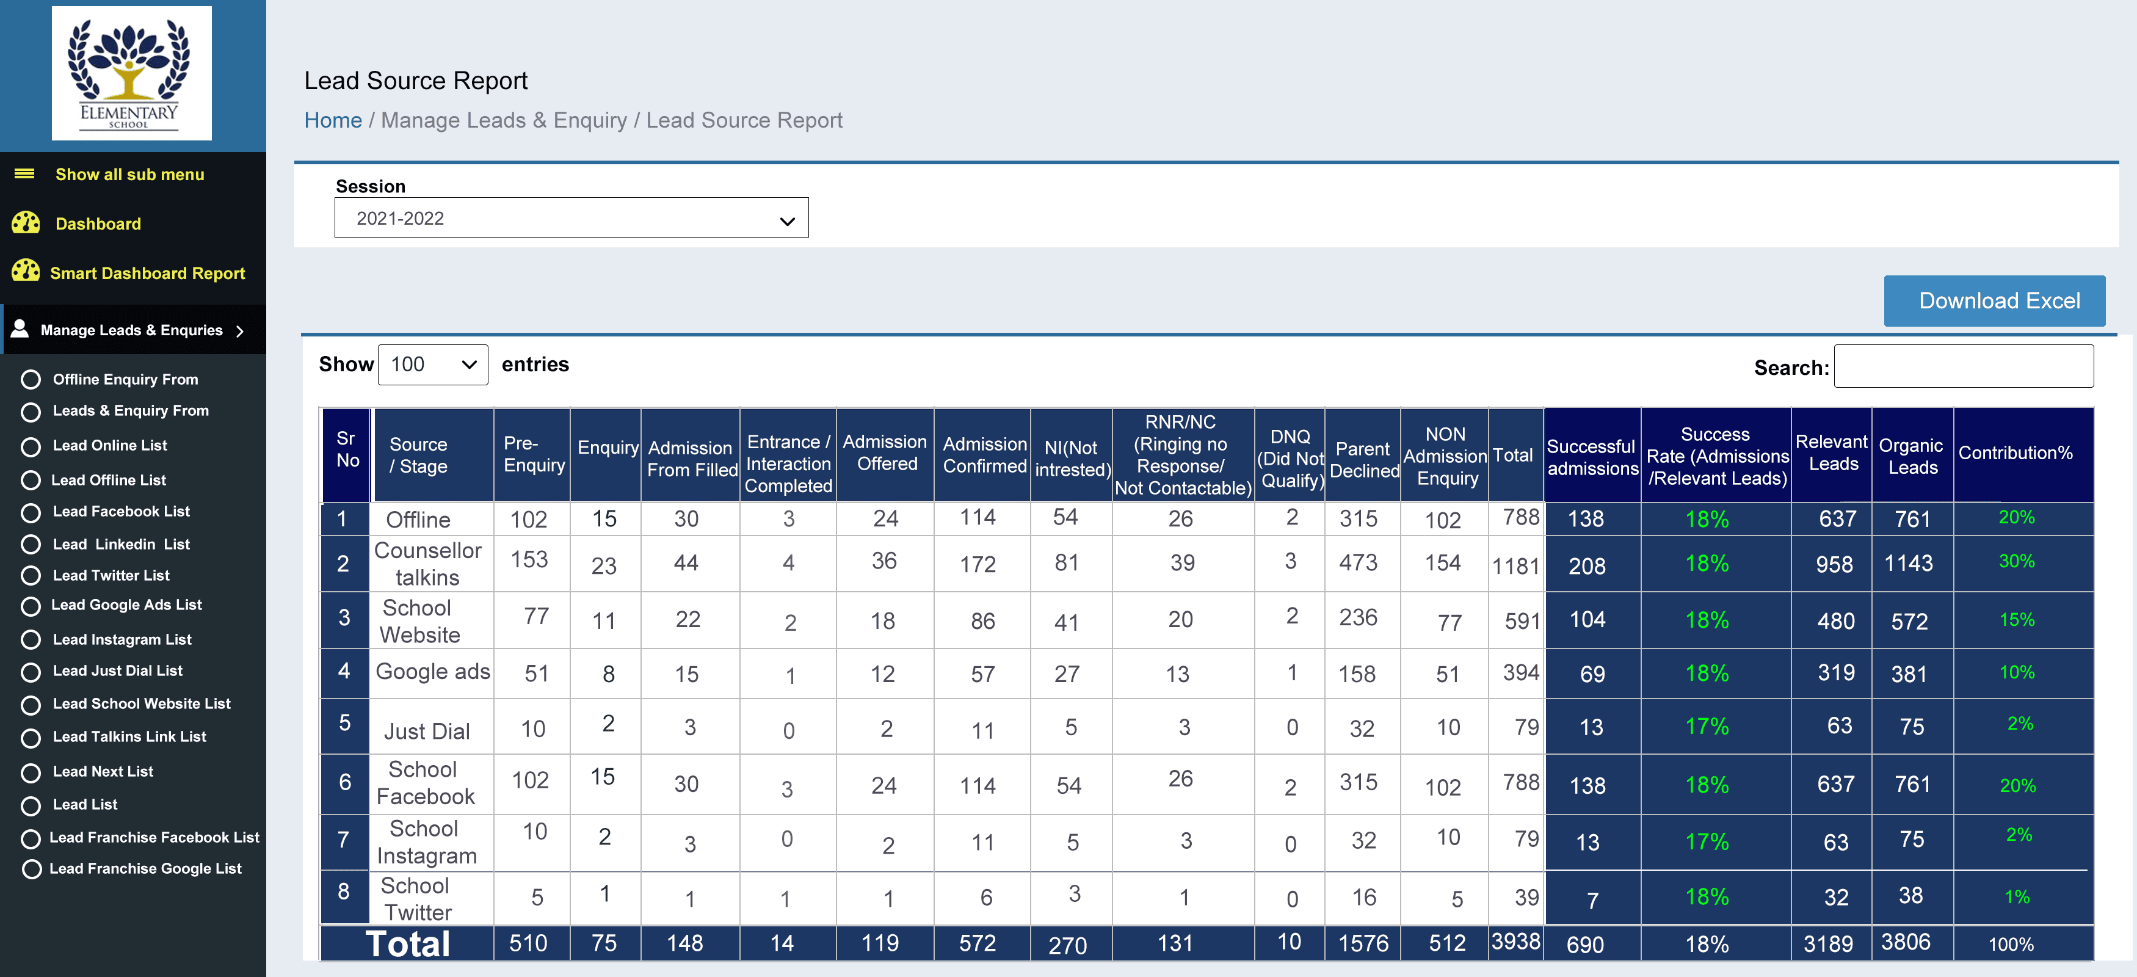Image resolution: width=2137 pixels, height=977 pixels.
Task: Select Lead Linkedin List radio circle
Action: 31,545
